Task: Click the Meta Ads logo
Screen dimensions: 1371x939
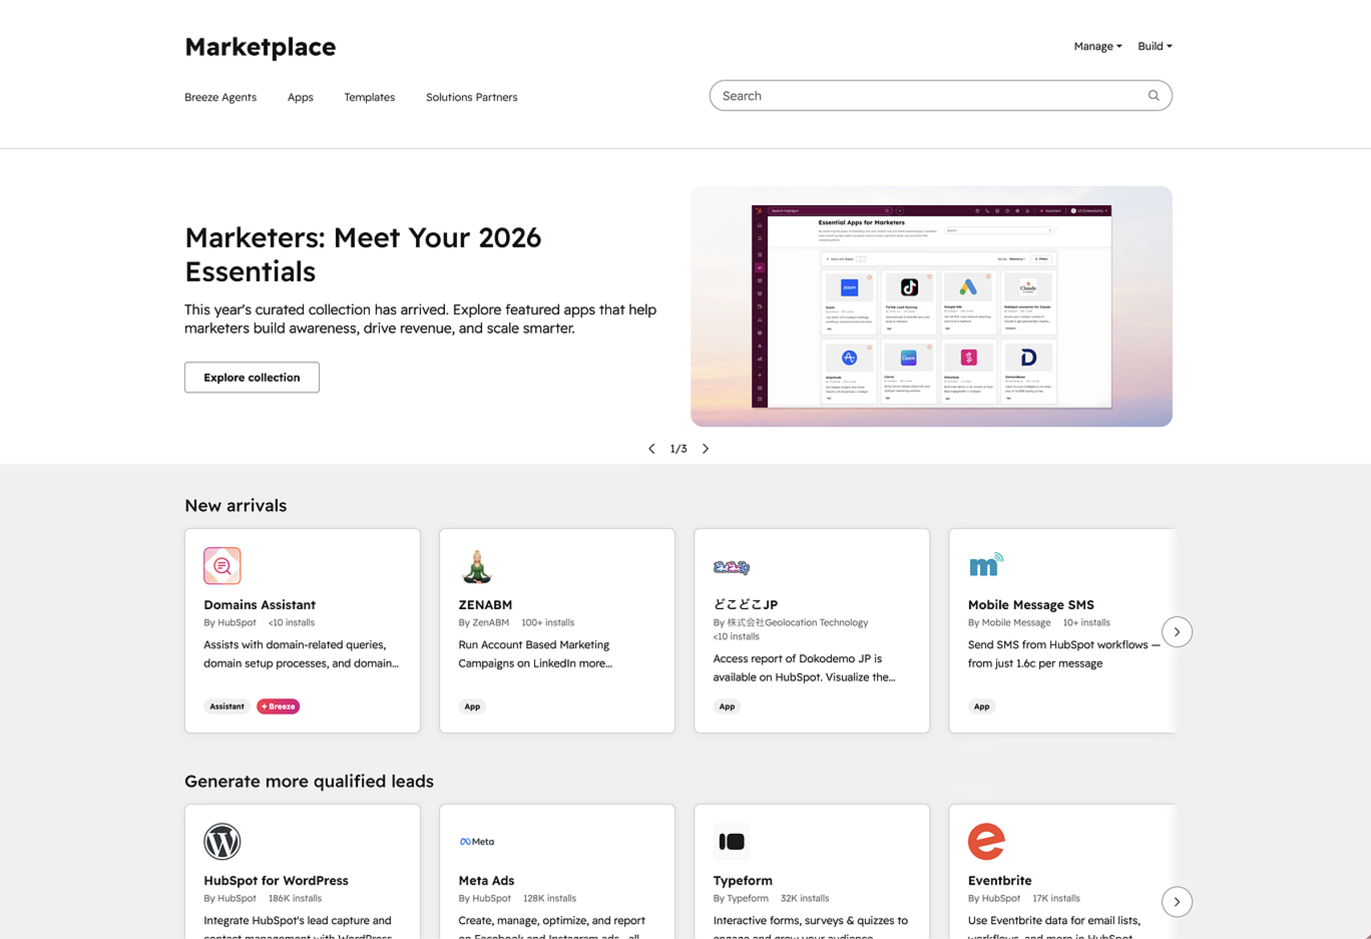Action: click(x=476, y=842)
